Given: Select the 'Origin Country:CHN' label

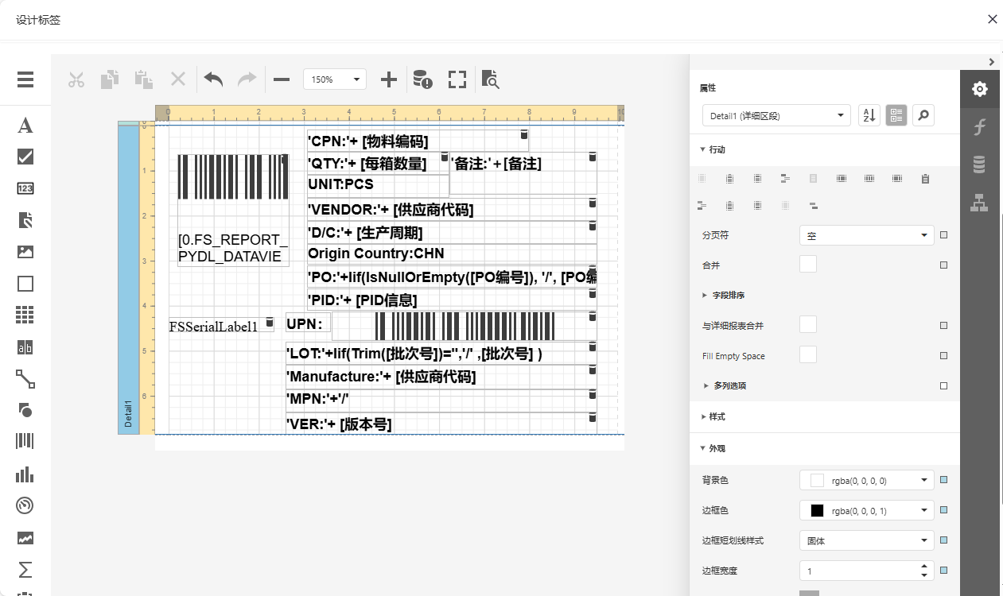Looking at the screenshot, I should point(452,254).
